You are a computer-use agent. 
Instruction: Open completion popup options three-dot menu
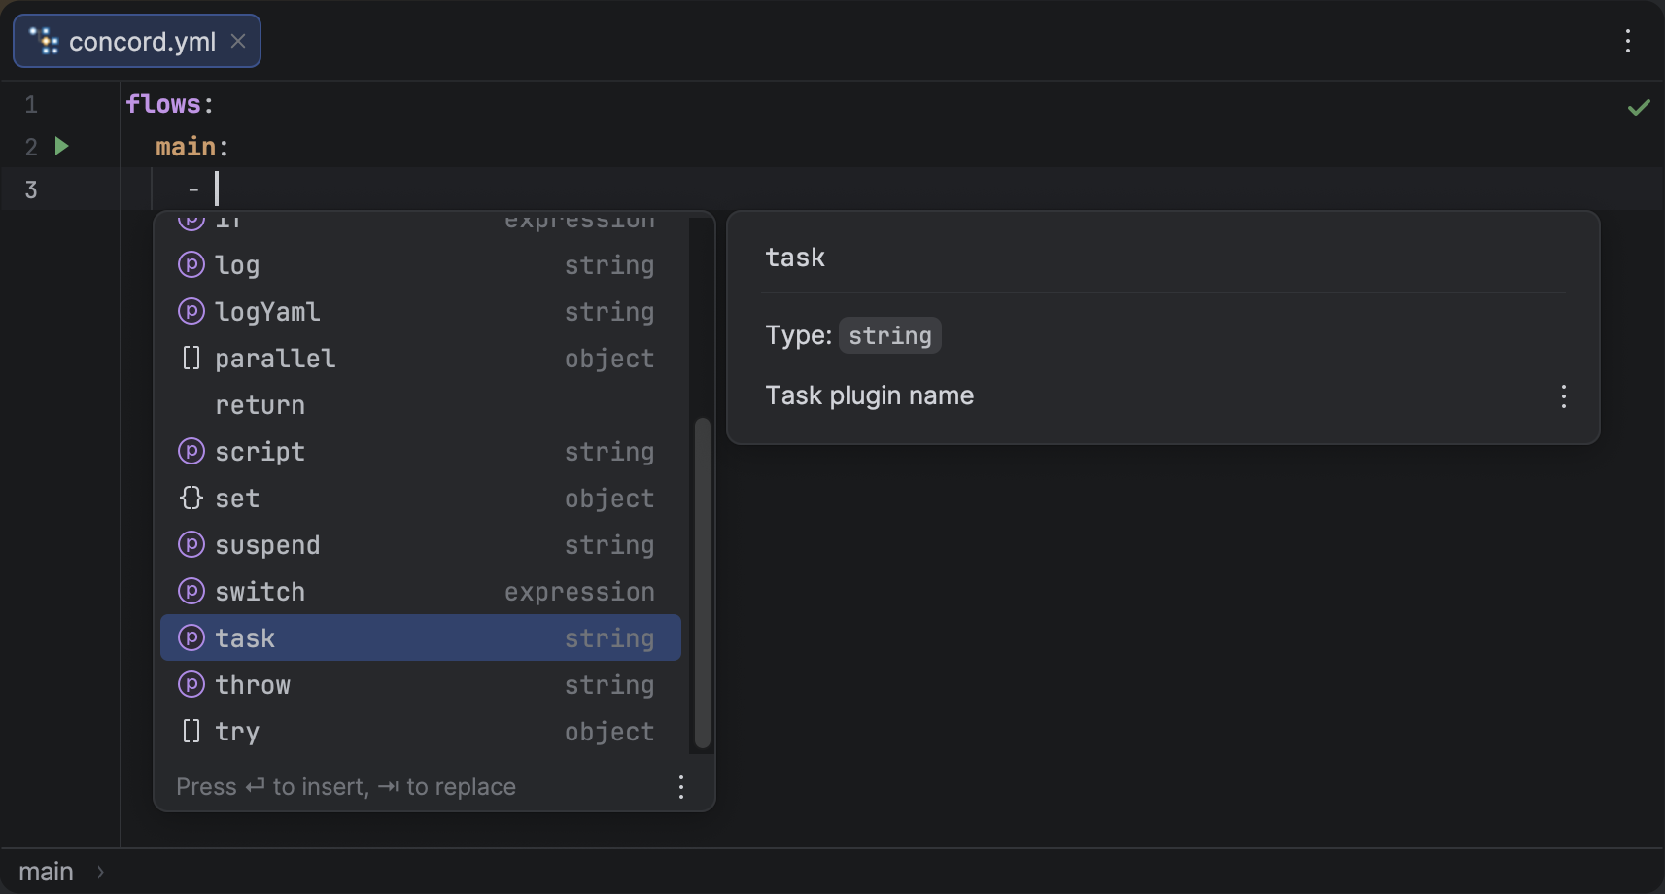coord(680,787)
